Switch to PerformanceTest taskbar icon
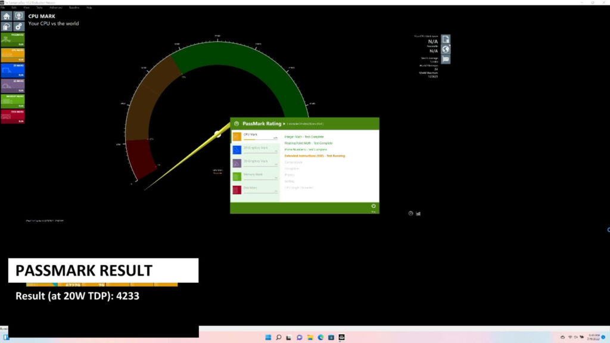Viewport: 610px width, 343px height. pos(341,337)
